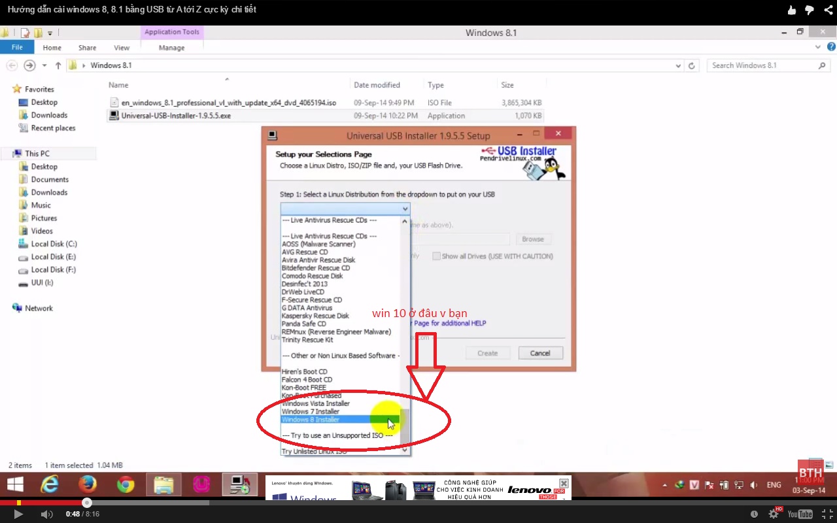Open UUI (I:) drive
This screenshot has height=523, width=837.
42,282
